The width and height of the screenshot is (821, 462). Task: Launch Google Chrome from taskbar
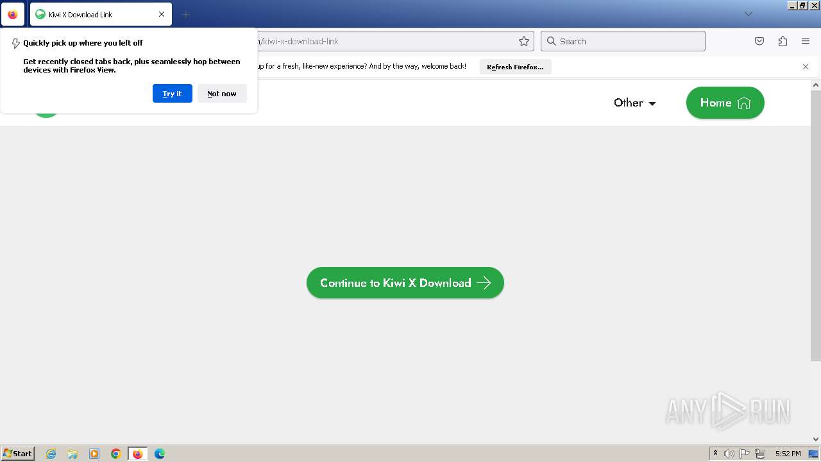coord(116,454)
